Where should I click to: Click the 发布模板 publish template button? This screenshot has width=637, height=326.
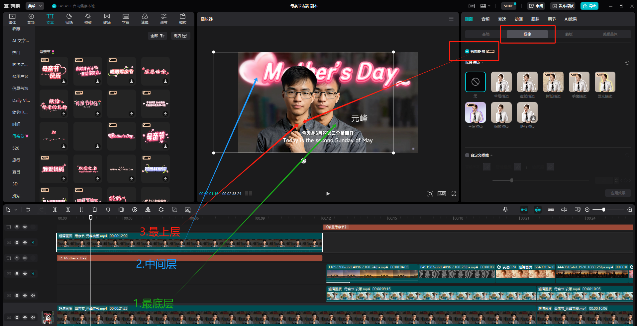coord(564,6)
